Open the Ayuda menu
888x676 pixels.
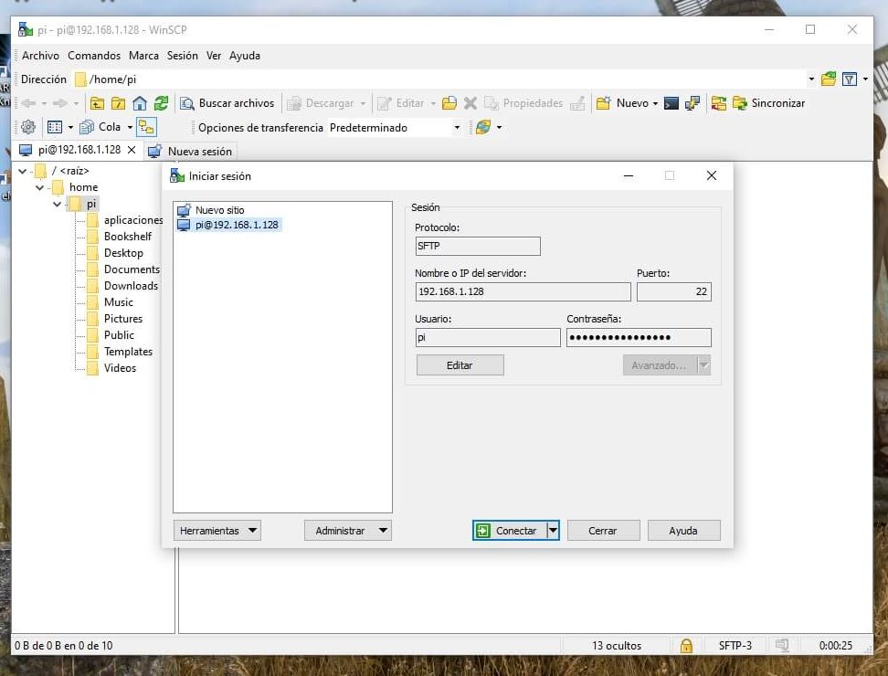(x=245, y=56)
